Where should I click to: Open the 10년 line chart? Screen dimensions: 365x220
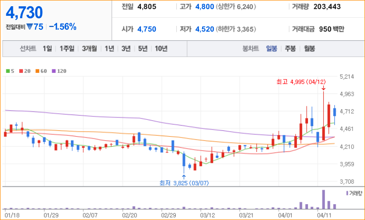[x=161, y=48]
